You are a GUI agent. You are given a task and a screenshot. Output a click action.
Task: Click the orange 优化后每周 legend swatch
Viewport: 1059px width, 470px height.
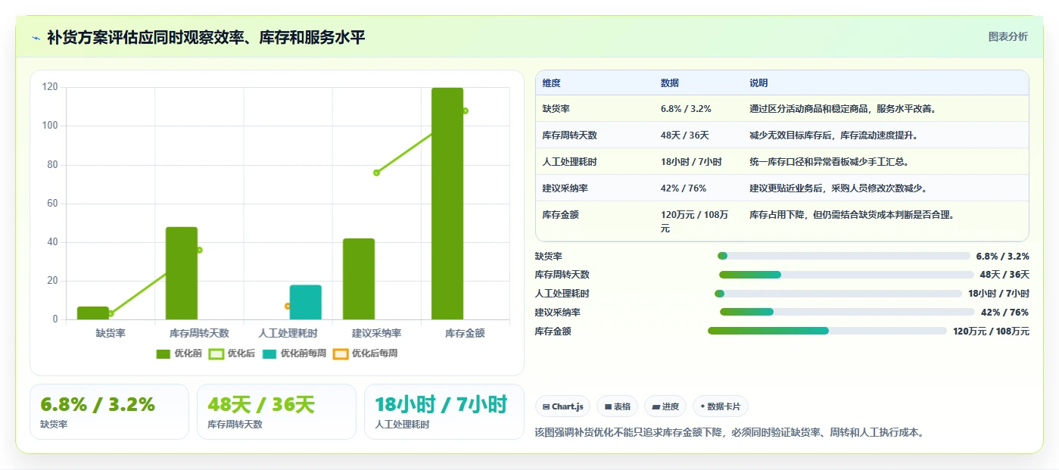(x=341, y=353)
